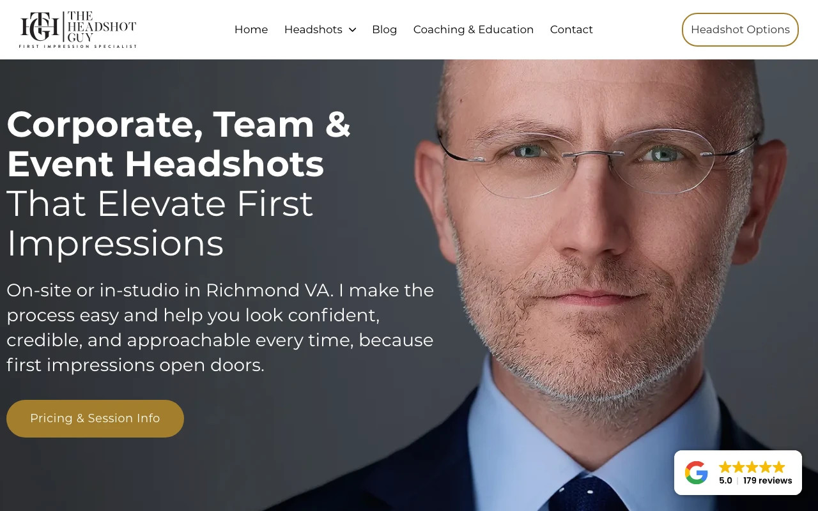Open Coaching & Education page
Viewport: 818px width, 511px height.
pyautogui.click(x=474, y=29)
